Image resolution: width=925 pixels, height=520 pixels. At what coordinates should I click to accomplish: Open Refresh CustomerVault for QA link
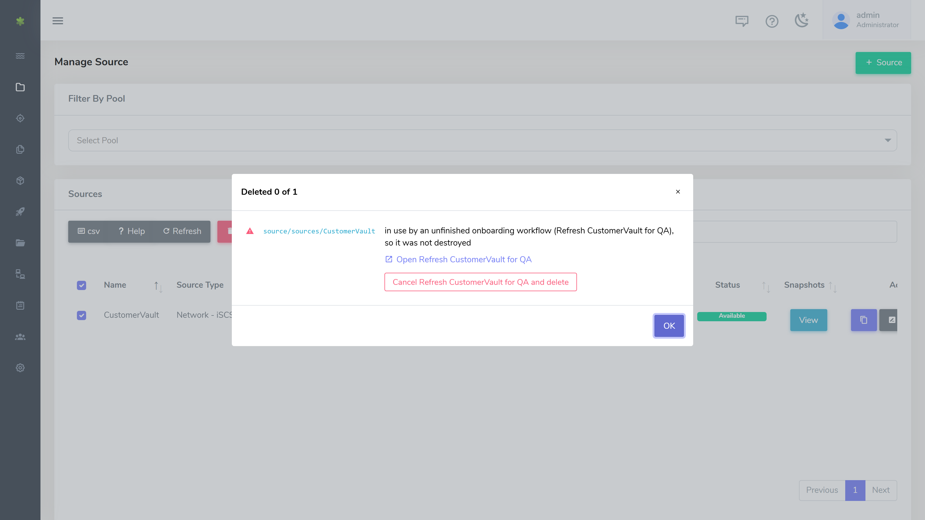point(458,259)
